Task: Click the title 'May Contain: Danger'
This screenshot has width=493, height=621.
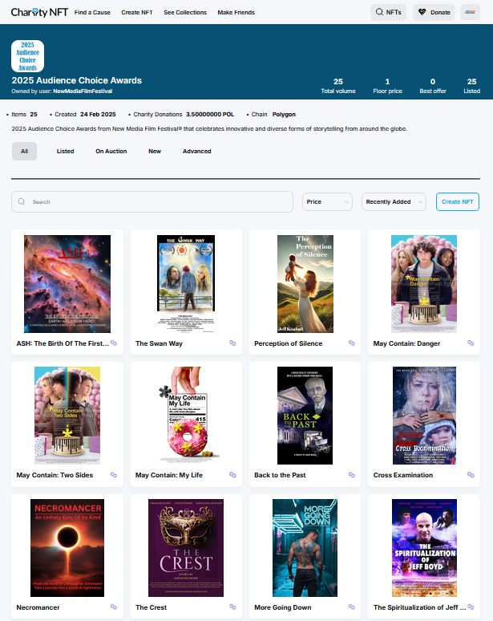Action: [x=406, y=343]
